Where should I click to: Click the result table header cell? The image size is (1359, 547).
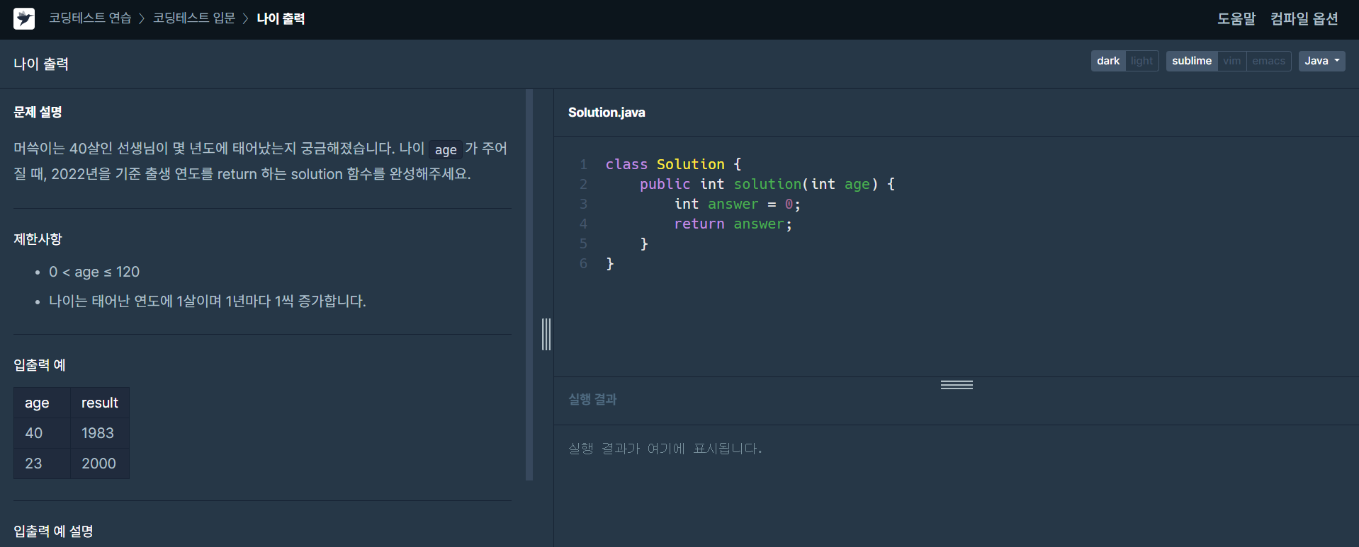coord(100,403)
